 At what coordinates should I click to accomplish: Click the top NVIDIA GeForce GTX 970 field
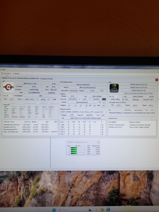point(139,84)
